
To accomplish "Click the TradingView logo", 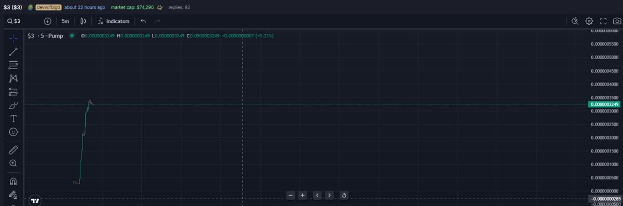I will point(35,200).
